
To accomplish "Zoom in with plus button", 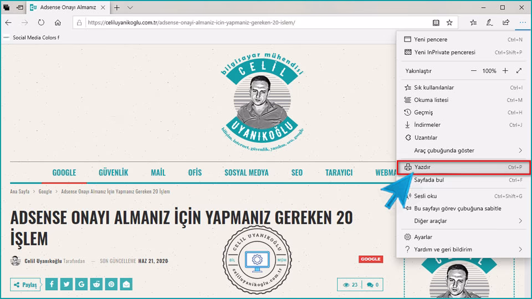I will pos(505,70).
